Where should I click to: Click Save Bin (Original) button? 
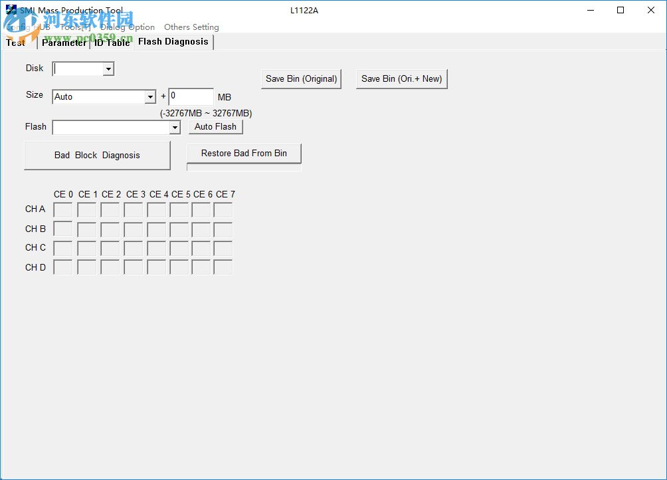301,78
